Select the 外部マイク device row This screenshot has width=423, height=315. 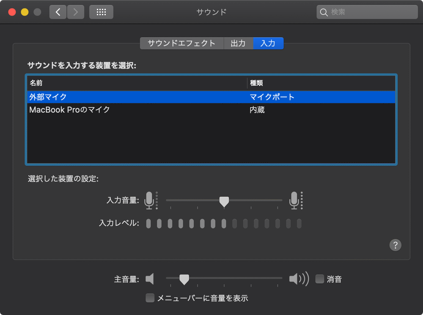127,97
